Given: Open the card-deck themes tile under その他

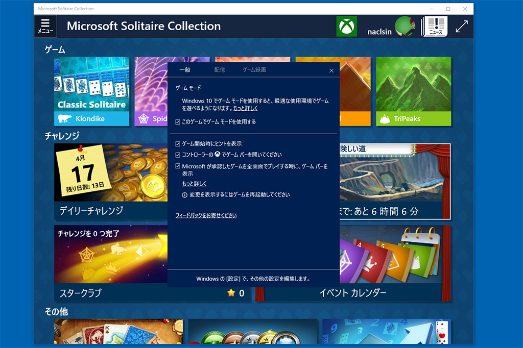Looking at the screenshot, I should coord(118,332).
